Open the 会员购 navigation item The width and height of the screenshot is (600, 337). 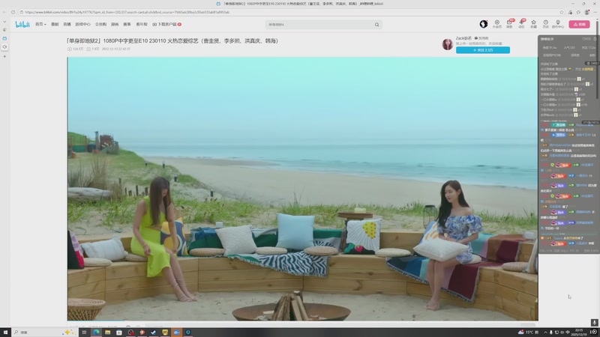100,24
